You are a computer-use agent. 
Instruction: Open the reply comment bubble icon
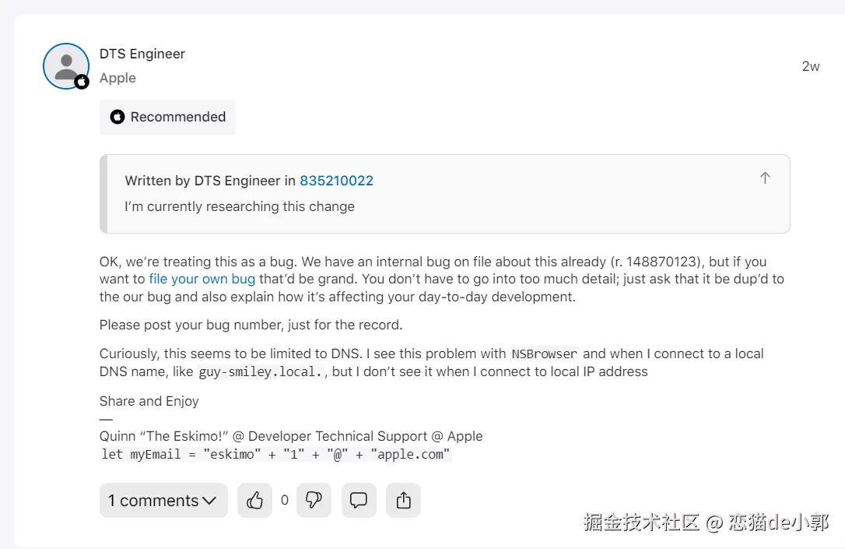pyautogui.click(x=359, y=501)
